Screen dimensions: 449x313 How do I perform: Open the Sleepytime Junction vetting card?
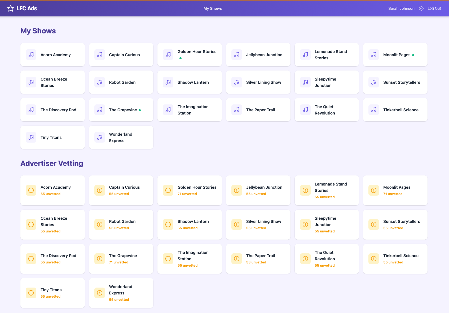[327, 224]
